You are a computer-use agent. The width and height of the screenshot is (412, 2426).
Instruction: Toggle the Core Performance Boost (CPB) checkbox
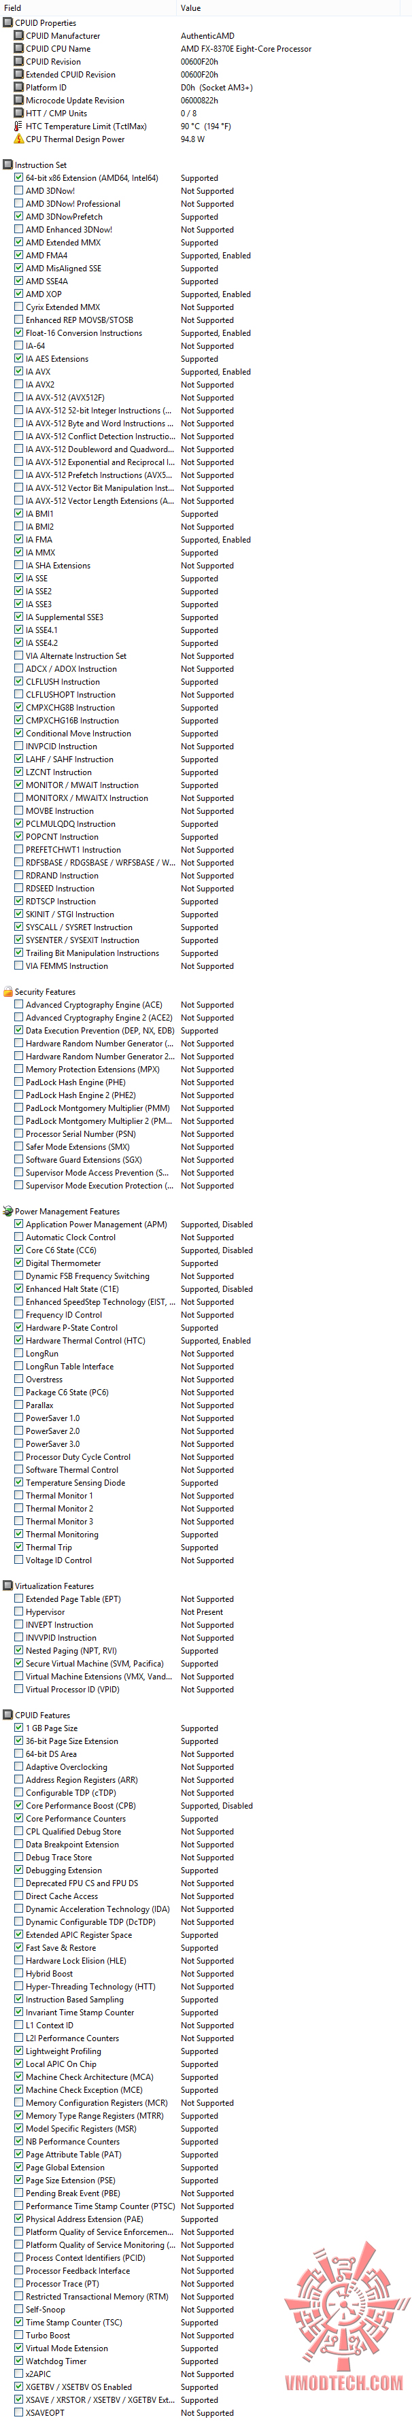click(x=19, y=1805)
